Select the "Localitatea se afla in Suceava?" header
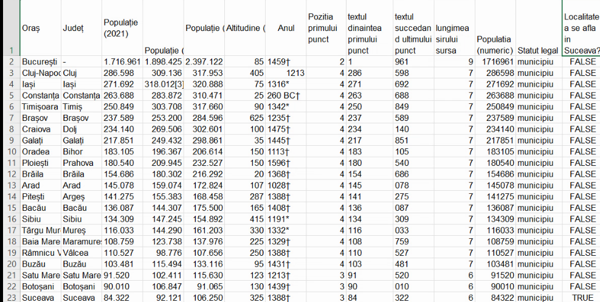The width and height of the screenshot is (600, 302). click(582, 28)
